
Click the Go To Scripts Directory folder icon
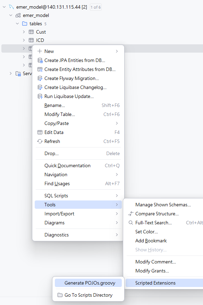click(x=60, y=295)
